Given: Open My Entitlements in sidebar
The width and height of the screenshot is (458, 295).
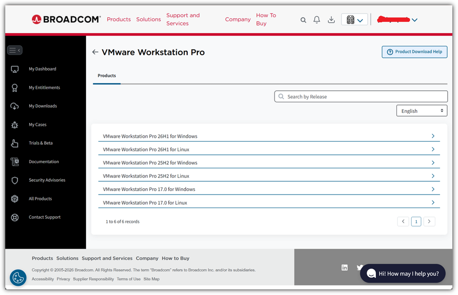Looking at the screenshot, I should 44,87.
